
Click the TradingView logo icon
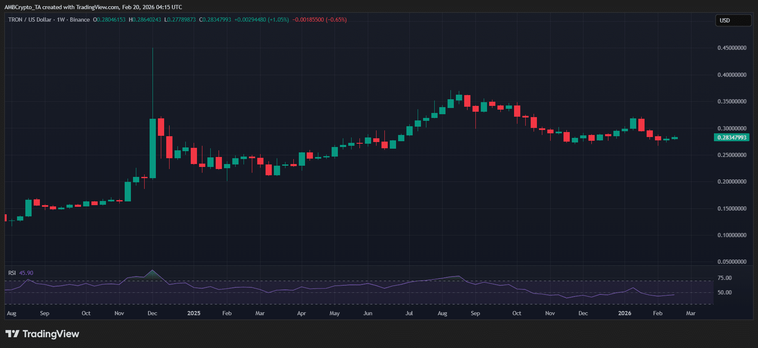click(12, 334)
